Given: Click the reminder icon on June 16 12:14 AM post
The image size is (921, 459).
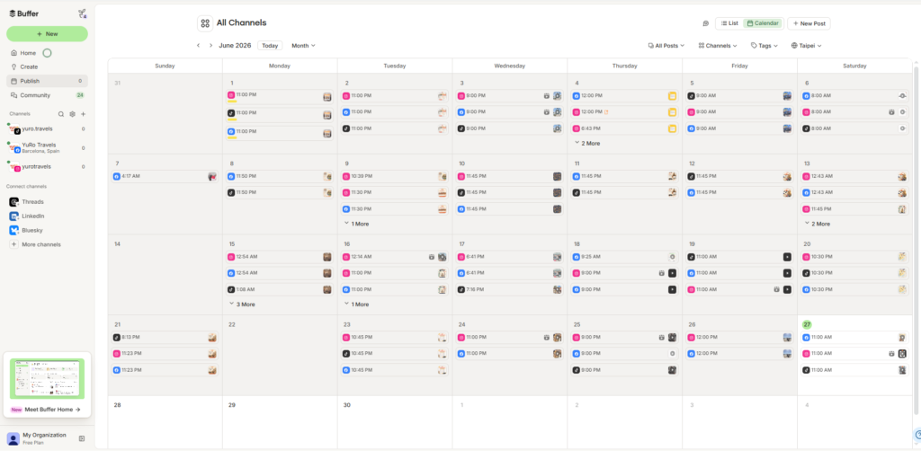Looking at the screenshot, I should (432, 257).
